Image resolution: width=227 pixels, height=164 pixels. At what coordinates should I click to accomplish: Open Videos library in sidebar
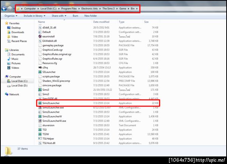pyautogui.click(x=15, y=68)
